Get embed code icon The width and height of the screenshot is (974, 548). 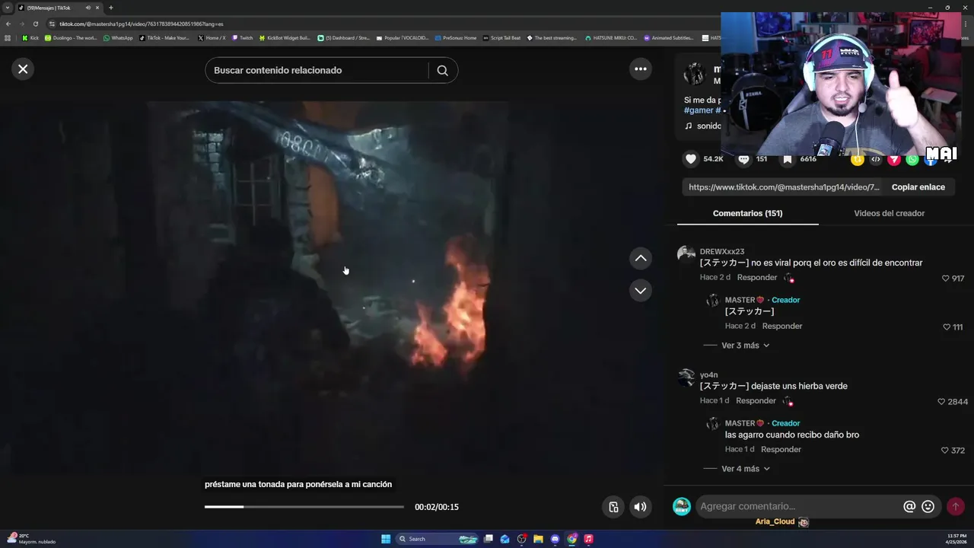pos(876,159)
